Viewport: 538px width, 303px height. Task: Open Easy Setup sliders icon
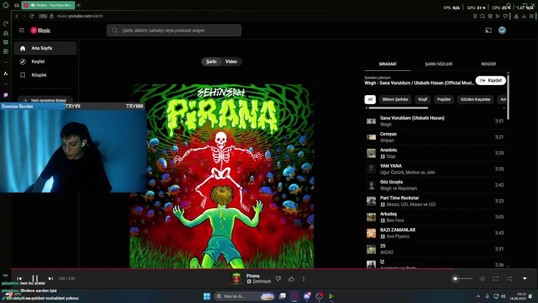[531, 16]
